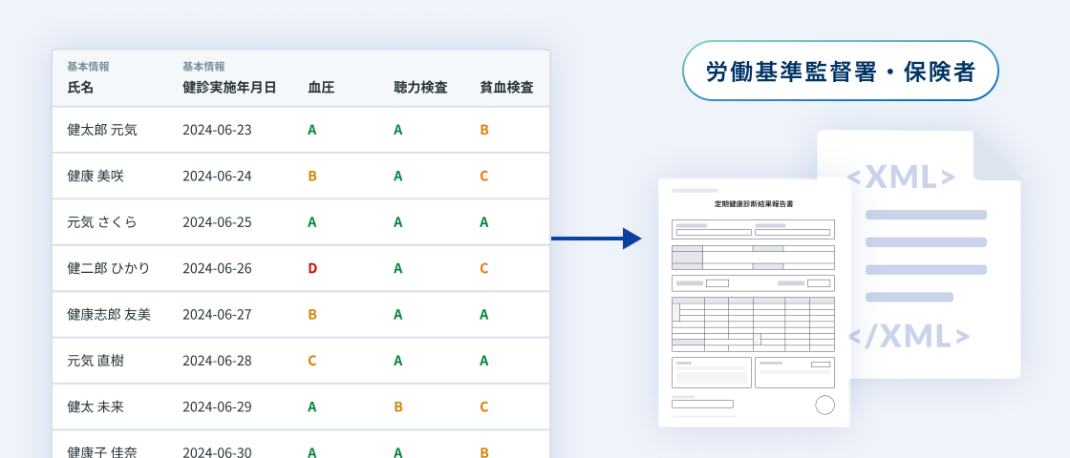Click 聴力検査 grade A for 健康 美咲
This screenshot has height=458, width=1070.
tap(397, 176)
